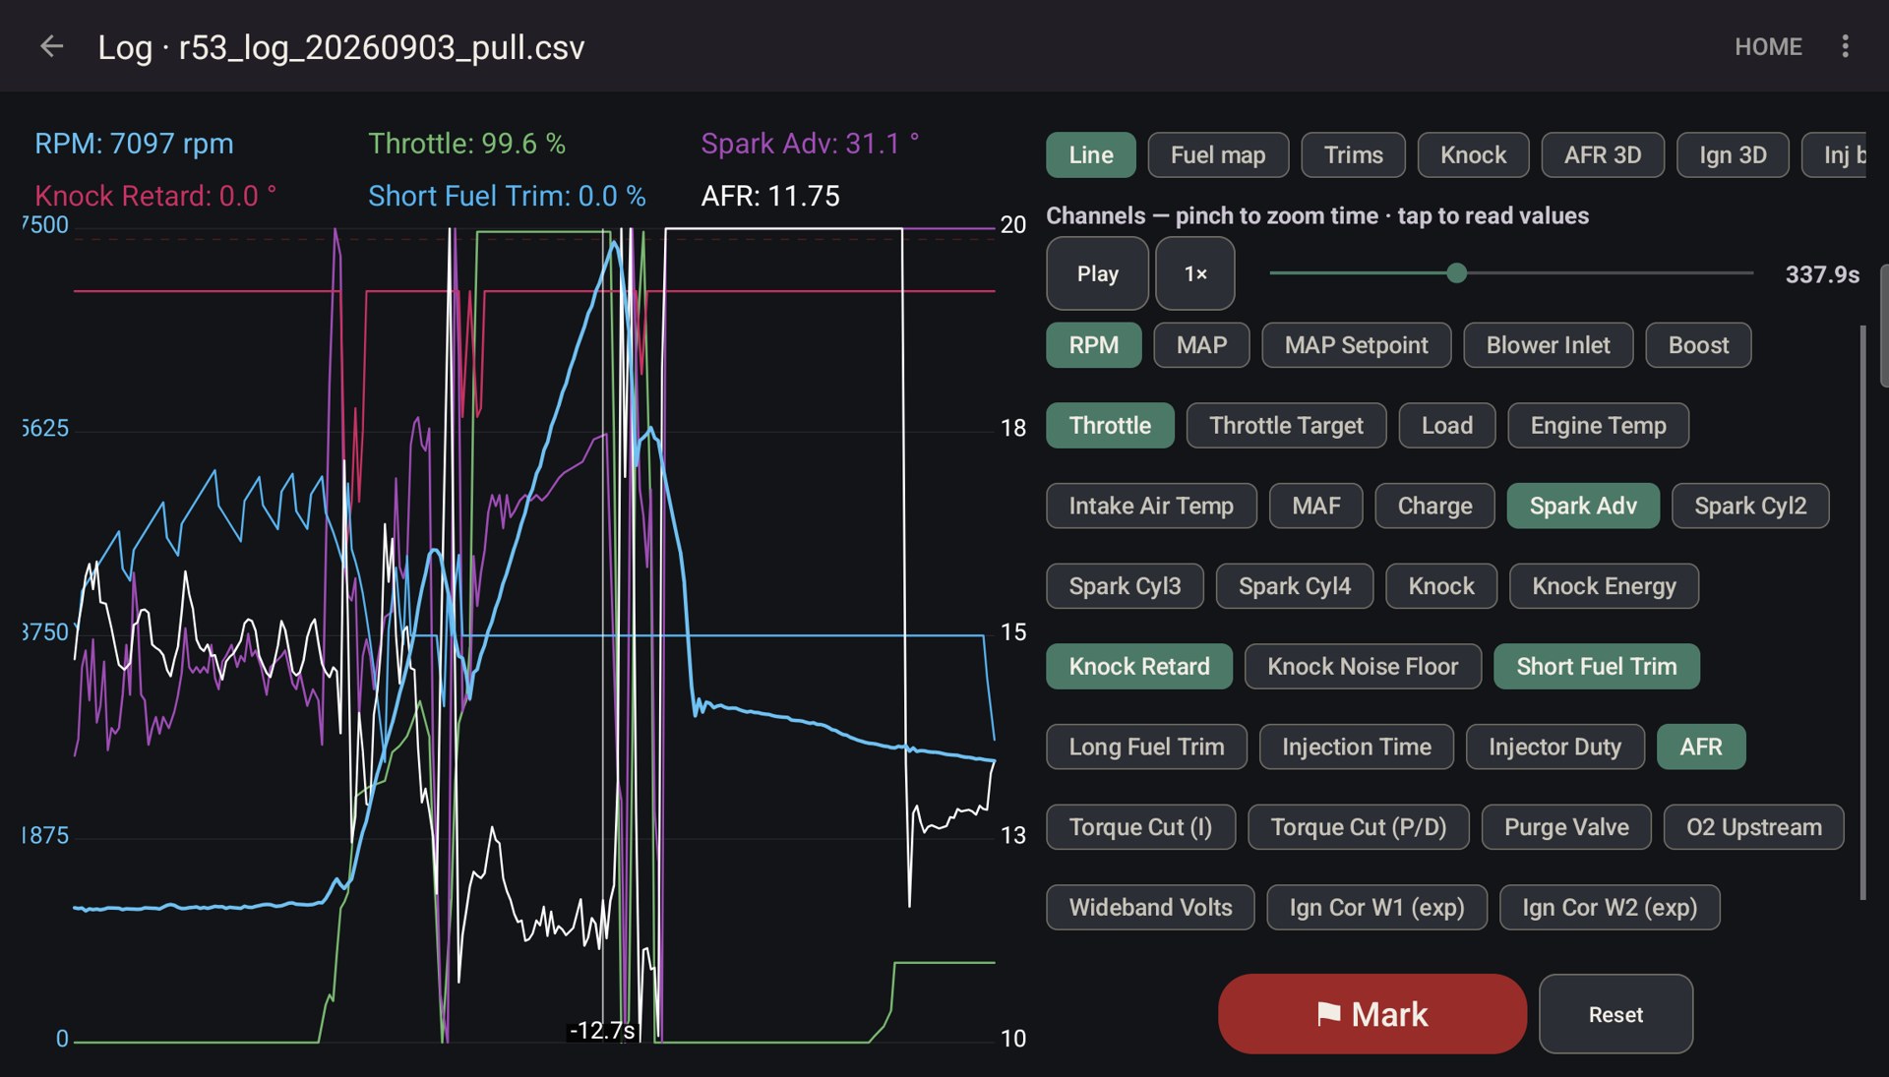Screen dimensions: 1889x1077
Task: Enable the Knock Energy channel
Action: pos(1604,586)
